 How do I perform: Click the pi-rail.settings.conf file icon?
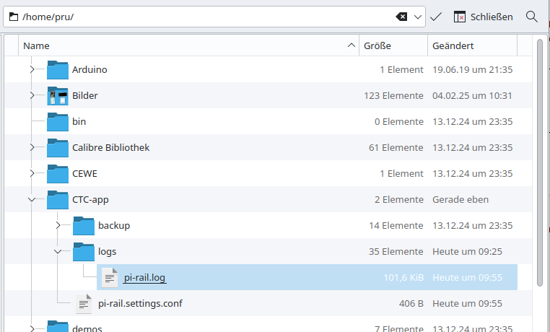point(84,303)
